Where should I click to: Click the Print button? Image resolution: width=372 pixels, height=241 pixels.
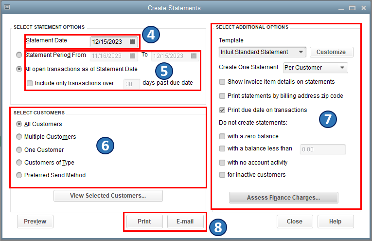144,222
